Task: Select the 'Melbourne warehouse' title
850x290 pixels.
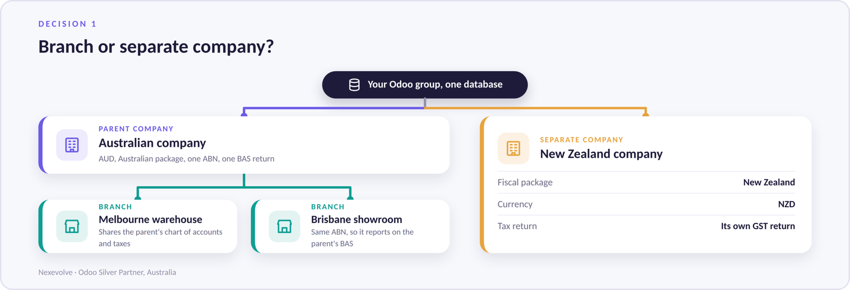Action: pos(150,219)
